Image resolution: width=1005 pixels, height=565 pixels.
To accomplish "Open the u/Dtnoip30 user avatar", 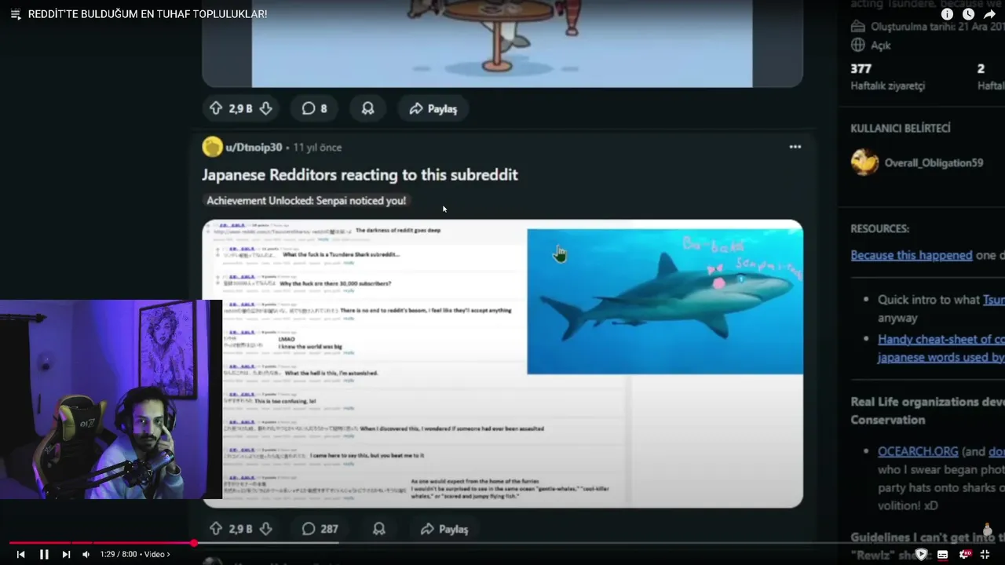I will (x=212, y=147).
